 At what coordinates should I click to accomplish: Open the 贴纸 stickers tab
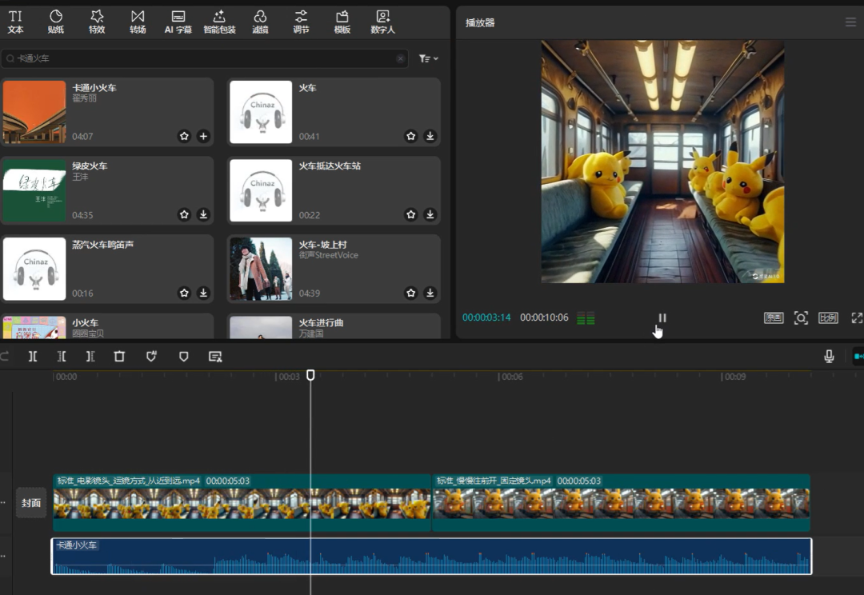tap(56, 22)
